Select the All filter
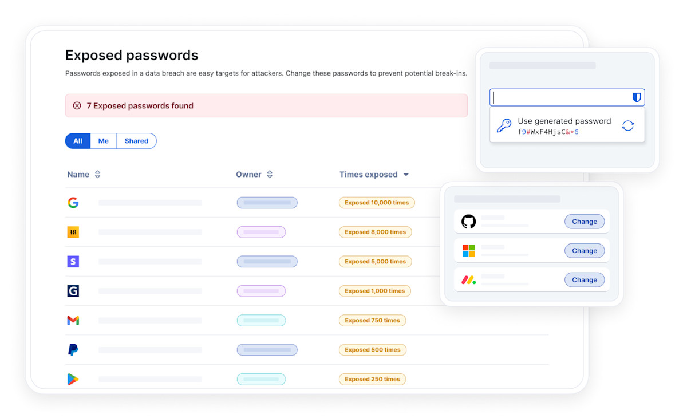The image size is (687, 418). (78, 141)
